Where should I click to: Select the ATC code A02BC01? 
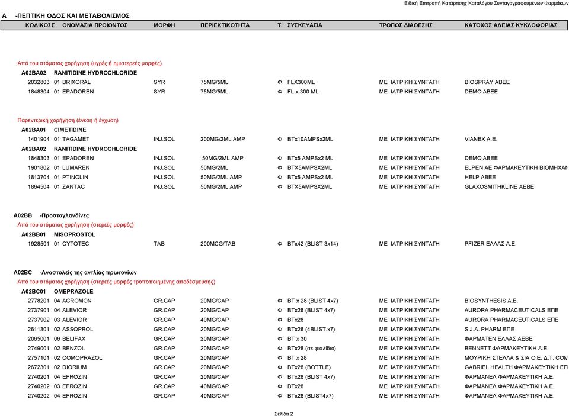click(34, 291)
